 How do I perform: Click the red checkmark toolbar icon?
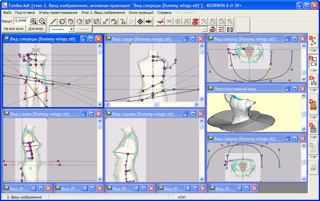point(161,21)
